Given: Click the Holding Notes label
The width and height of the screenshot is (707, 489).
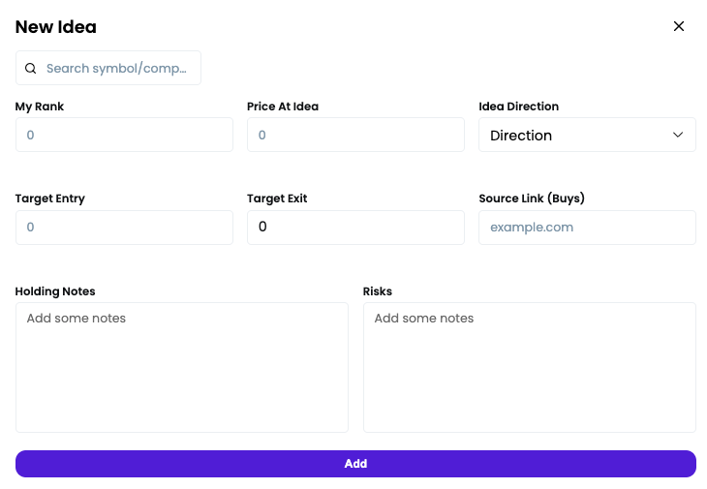Looking at the screenshot, I should tap(55, 291).
